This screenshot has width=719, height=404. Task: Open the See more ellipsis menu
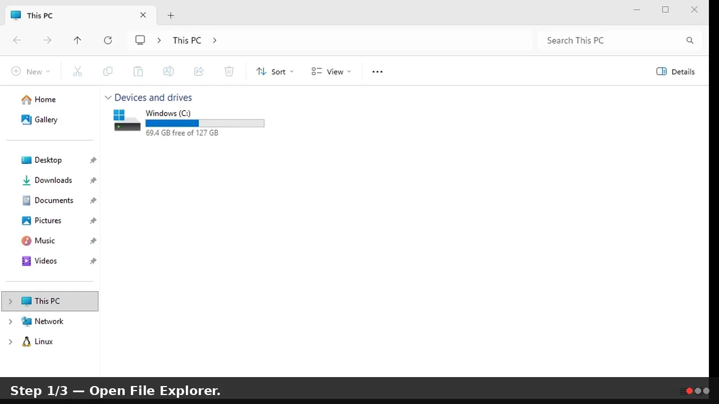pyautogui.click(x=377, y=71)
